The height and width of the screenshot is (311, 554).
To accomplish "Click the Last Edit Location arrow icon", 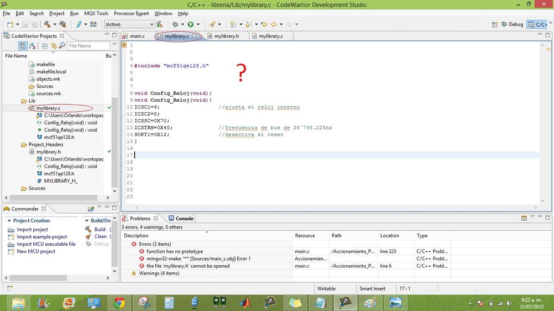I will click(264, 24).
